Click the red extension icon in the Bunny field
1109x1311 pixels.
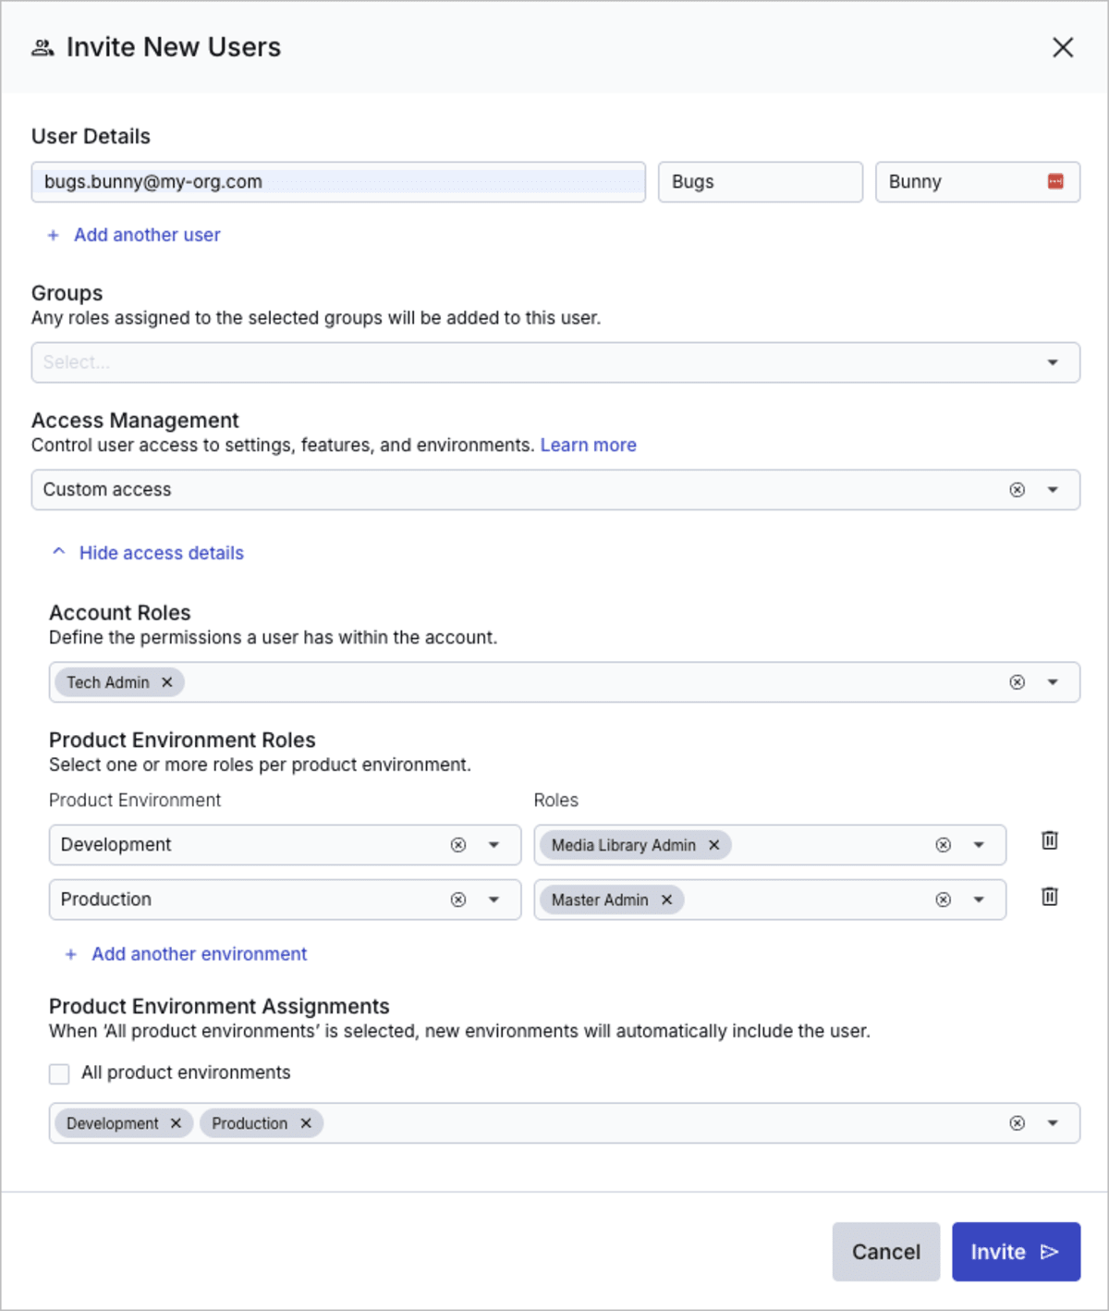click(1054, 181)
